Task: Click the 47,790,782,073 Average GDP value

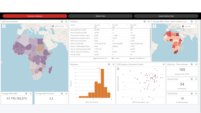Action: pos(17,99)
